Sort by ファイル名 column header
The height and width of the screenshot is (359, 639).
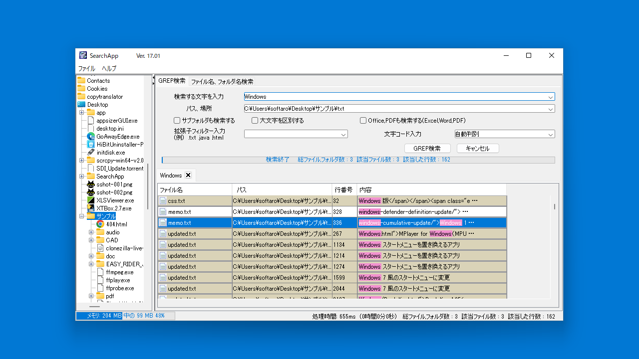point(195,190)
